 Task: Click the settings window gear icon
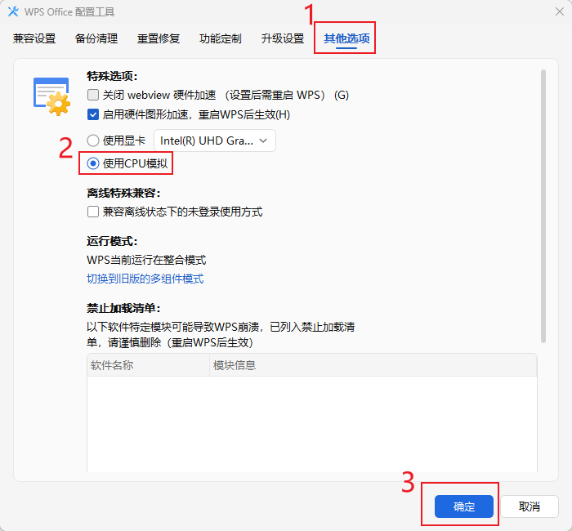click(x=51, y=94)
